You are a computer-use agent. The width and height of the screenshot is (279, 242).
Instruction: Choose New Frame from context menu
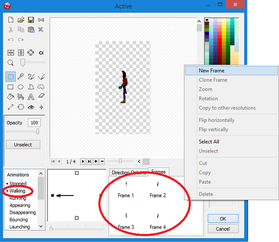[212, 71]
